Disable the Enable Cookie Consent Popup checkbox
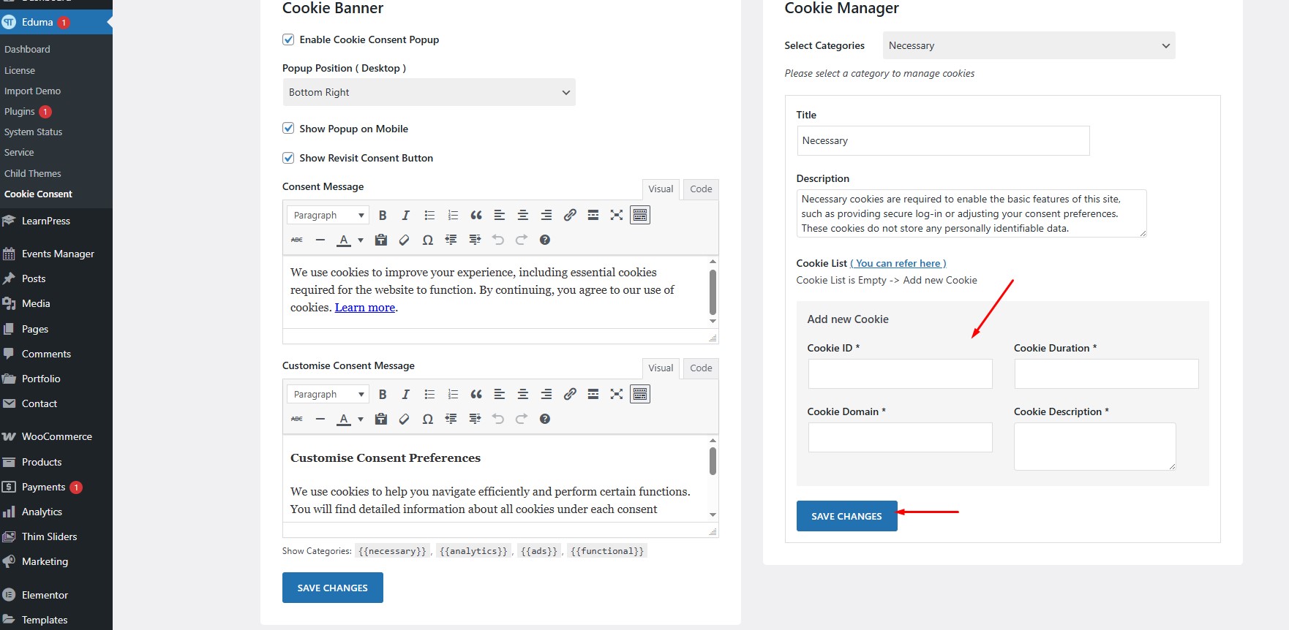Viewport: 1289px width, 630px height. 288,39
